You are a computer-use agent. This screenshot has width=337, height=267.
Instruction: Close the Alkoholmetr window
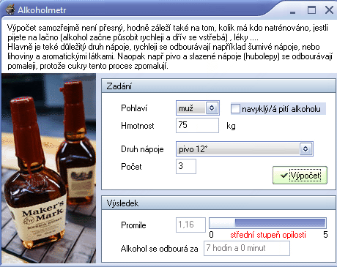coord(329,10)
